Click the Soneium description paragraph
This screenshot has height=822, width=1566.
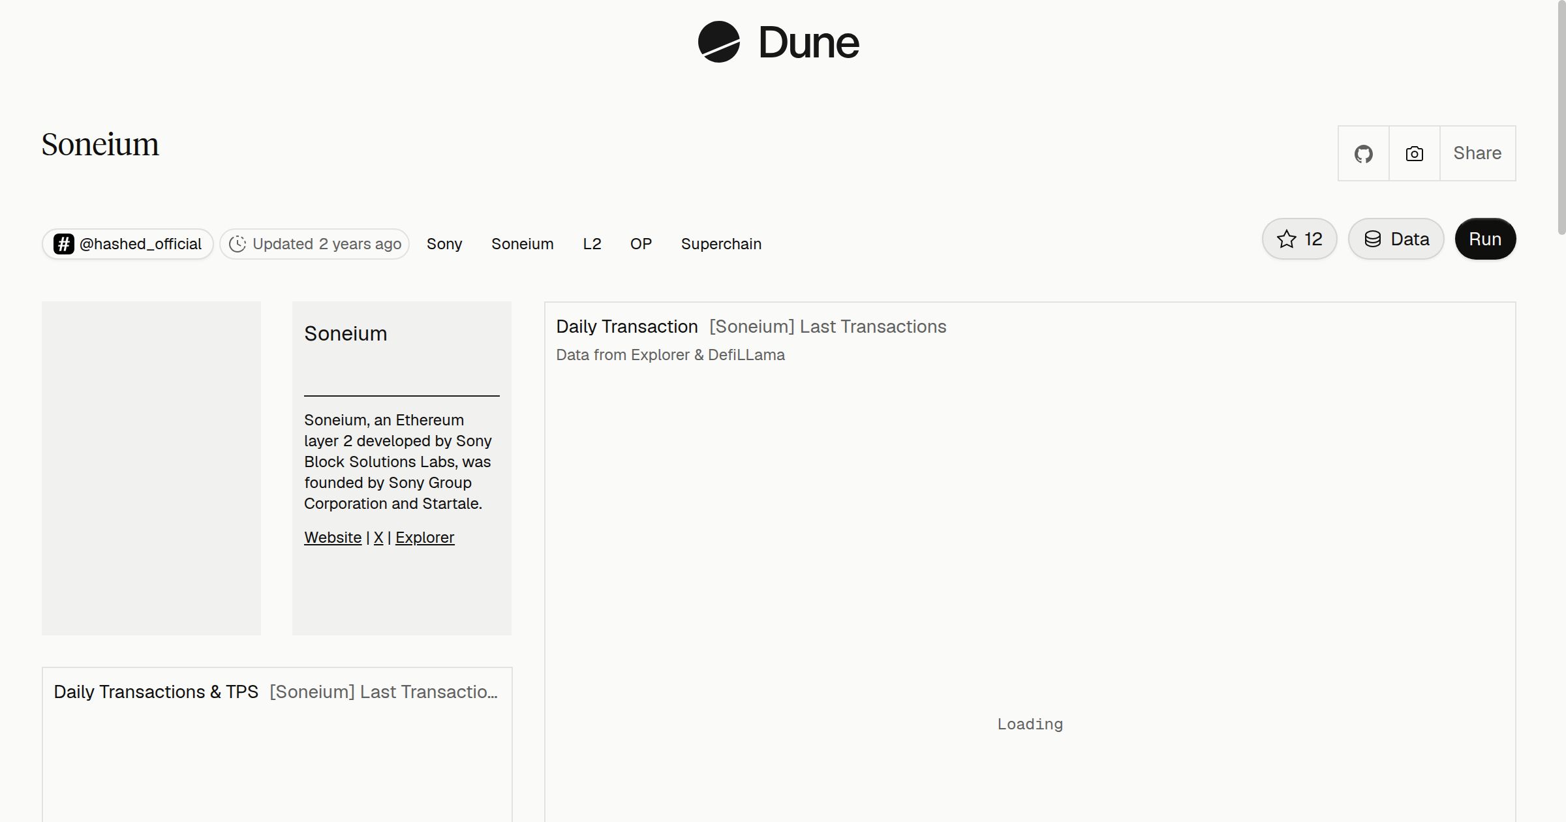(398, 462)
